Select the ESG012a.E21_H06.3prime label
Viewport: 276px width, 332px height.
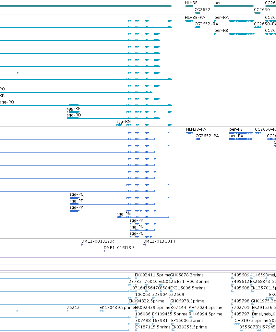click(x=184, y=282)
